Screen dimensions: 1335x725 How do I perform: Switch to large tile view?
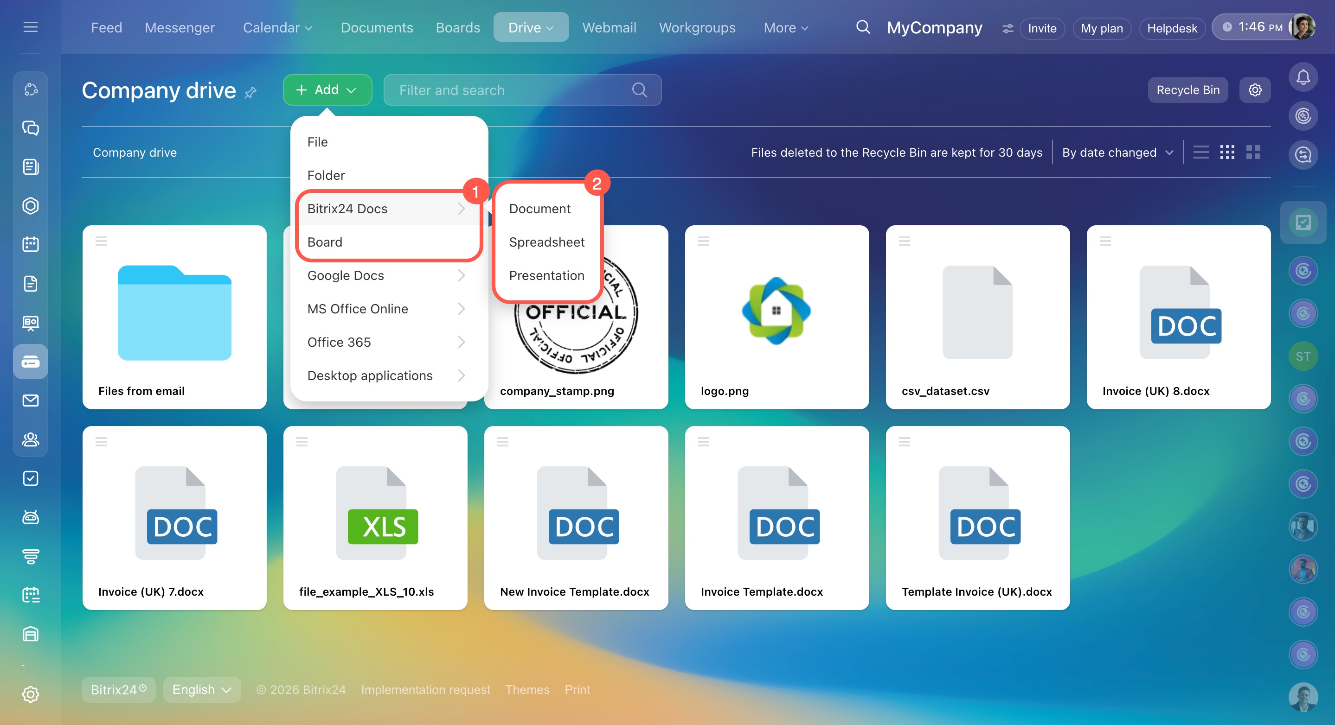(x=1253, y=152)
